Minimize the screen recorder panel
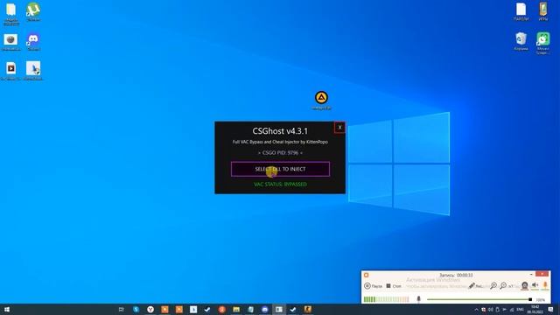The width and height of the screenshot is (560, 315). (x=531, y=274)
